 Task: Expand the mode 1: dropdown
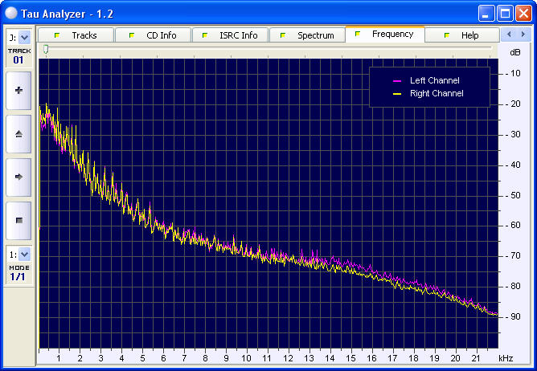(23, 255)
